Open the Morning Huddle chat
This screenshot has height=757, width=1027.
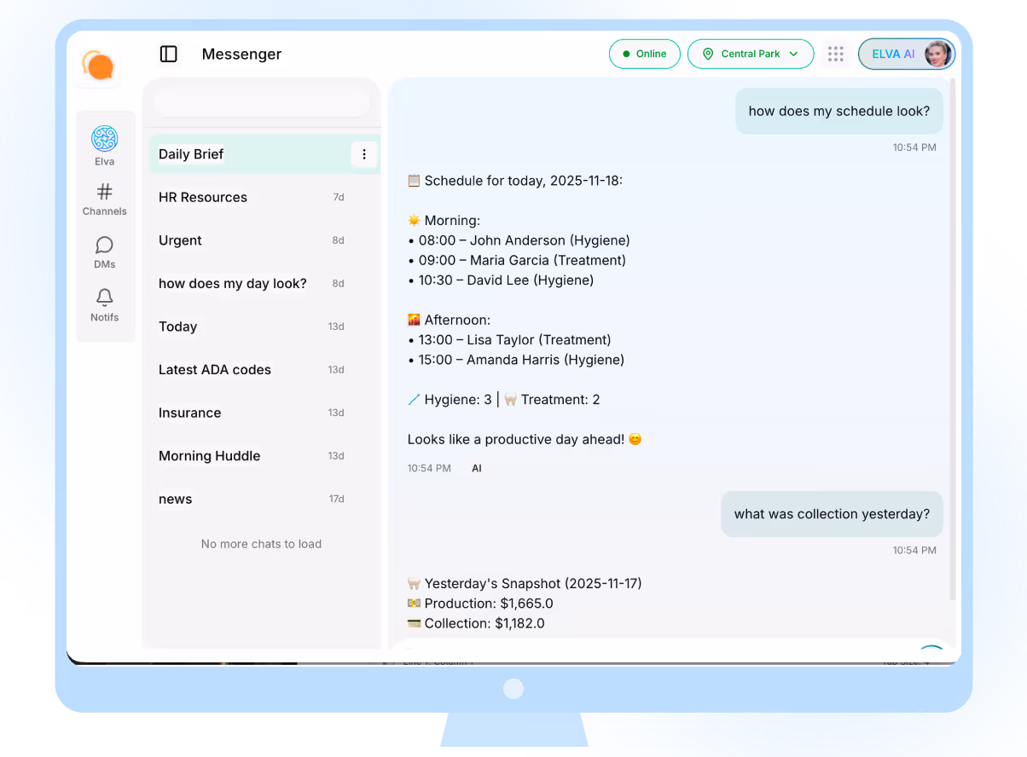209,456
